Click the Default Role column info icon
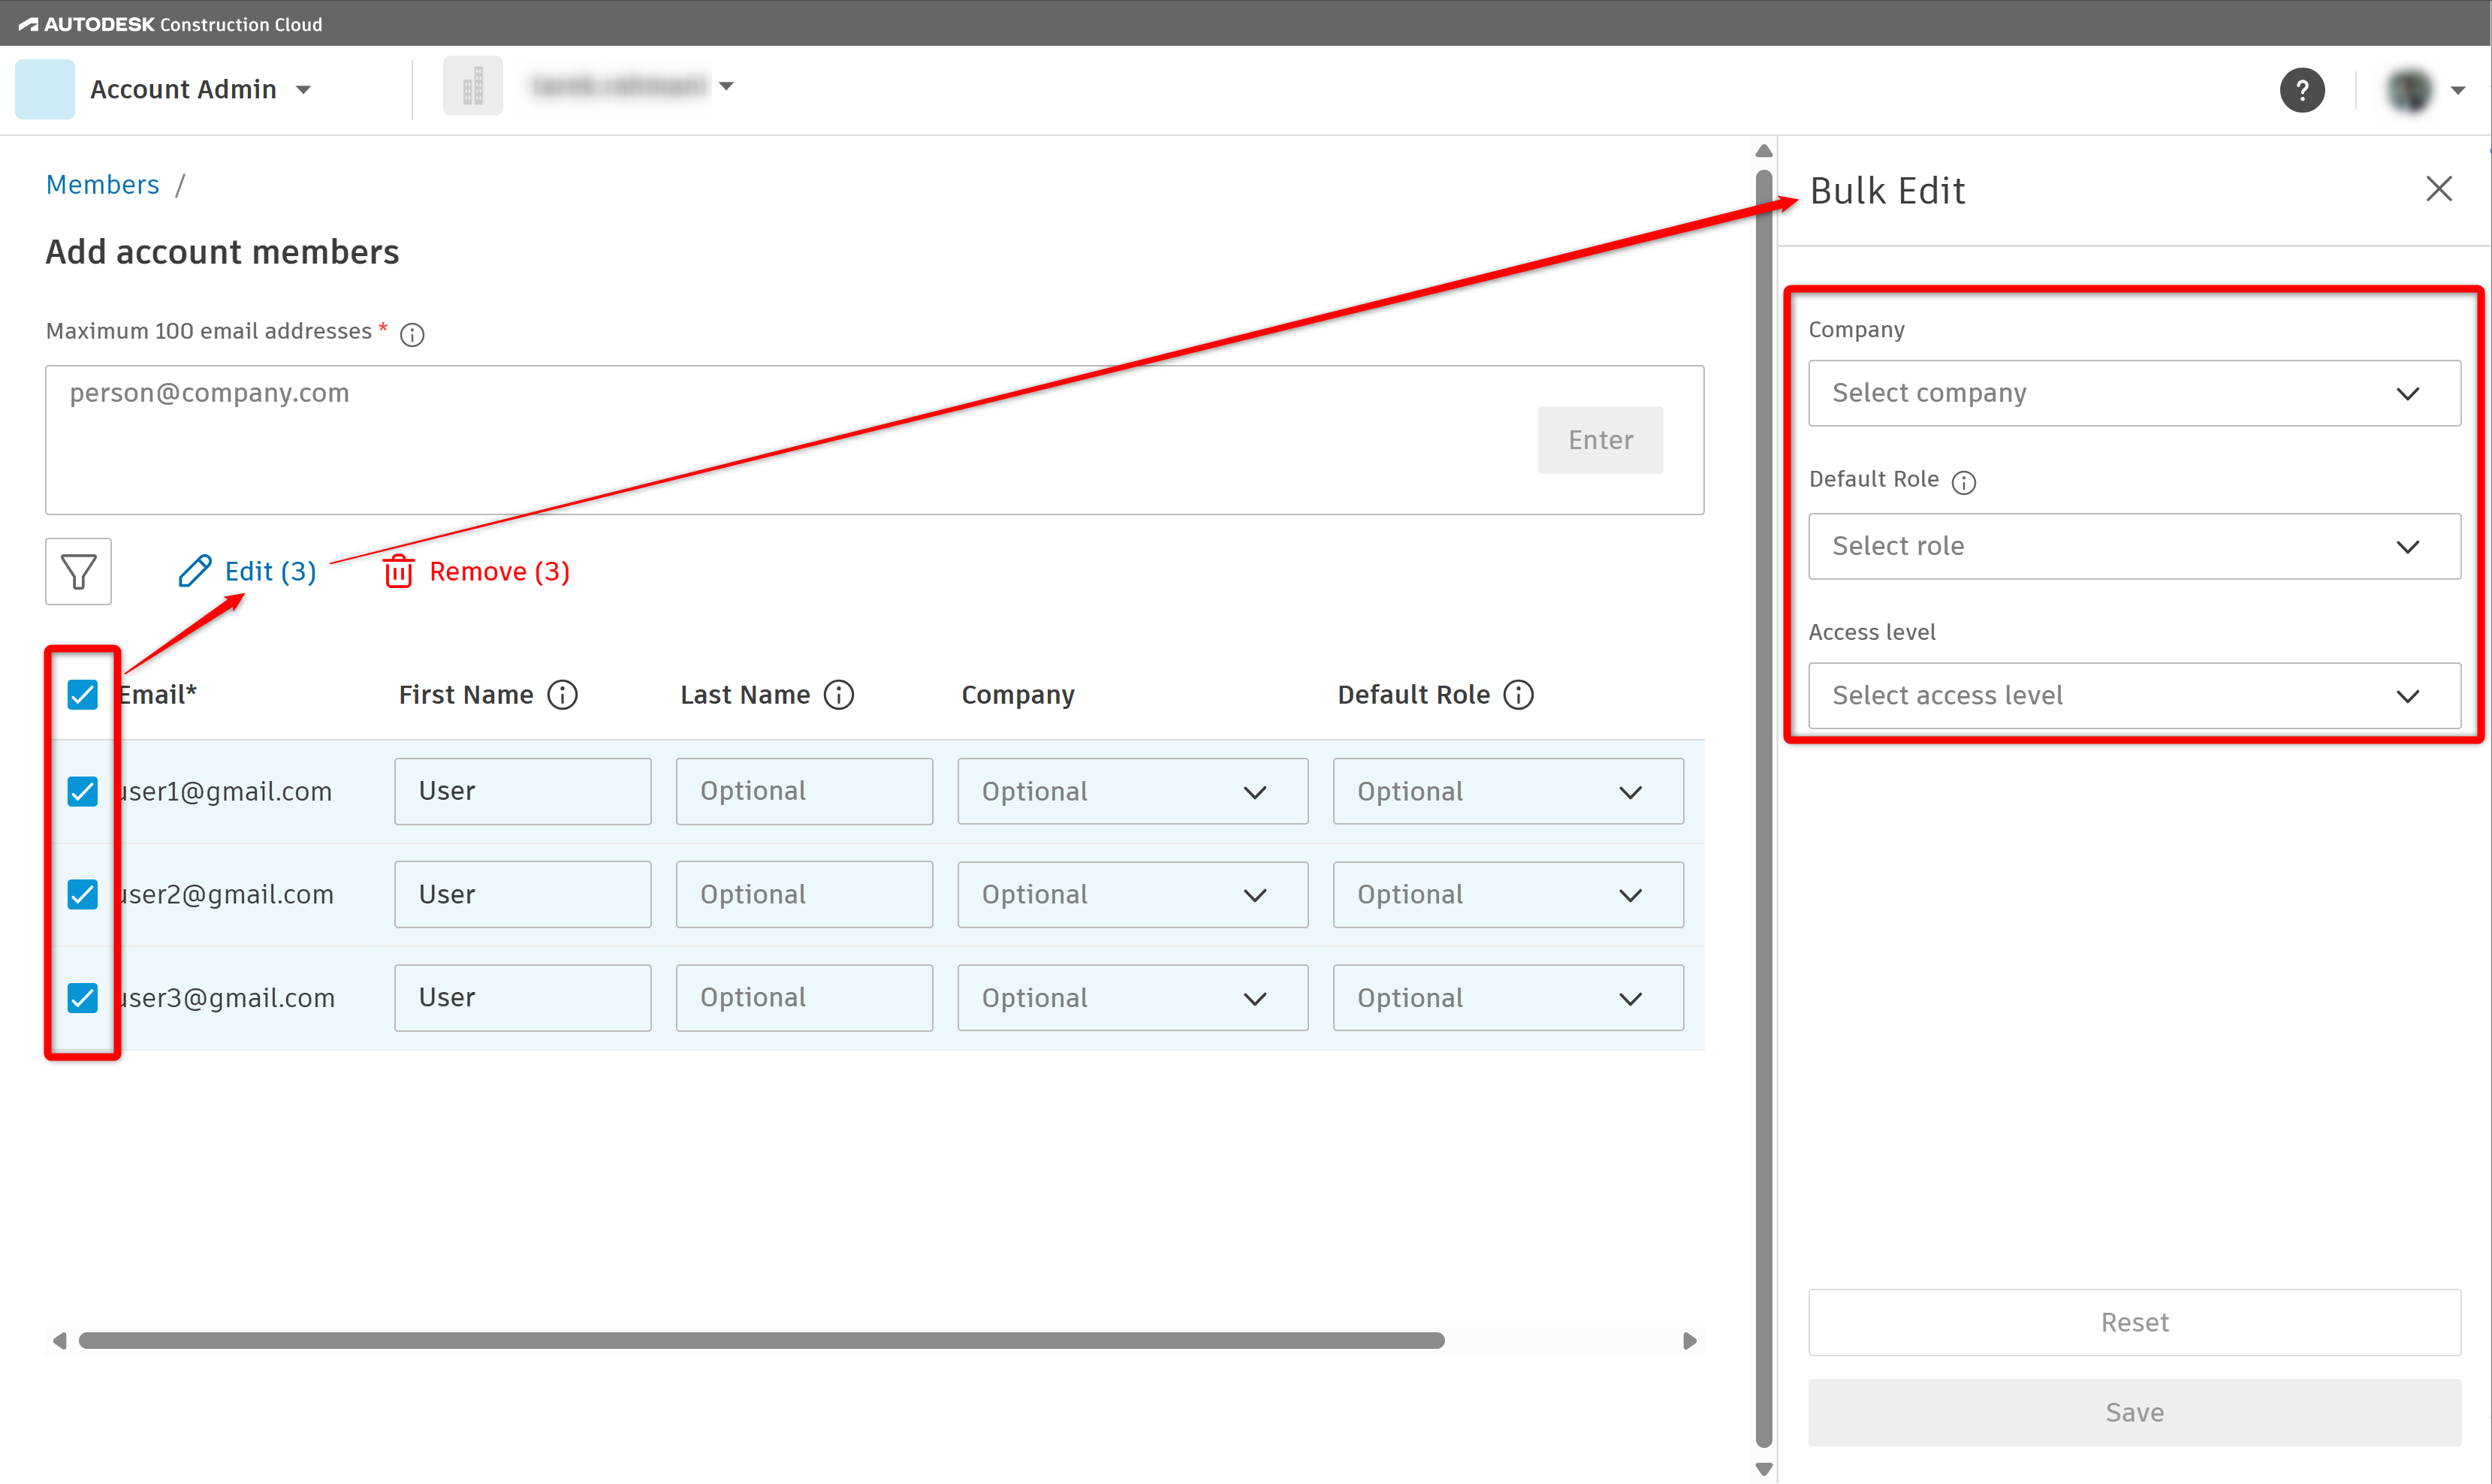Viewport: 2492px width, 1484px height. pyautogui.click(x=1518, y=694)
